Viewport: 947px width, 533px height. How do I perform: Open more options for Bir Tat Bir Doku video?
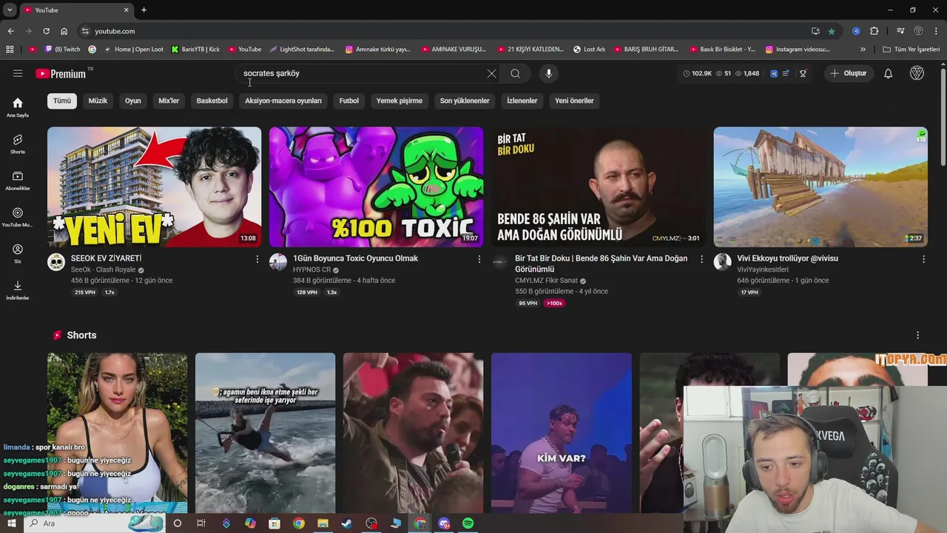[x=701, y=259]
